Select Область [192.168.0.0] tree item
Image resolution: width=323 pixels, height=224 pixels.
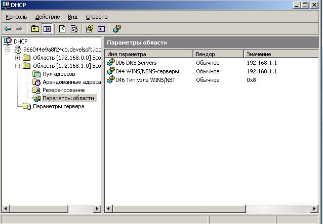pos(67,58)
